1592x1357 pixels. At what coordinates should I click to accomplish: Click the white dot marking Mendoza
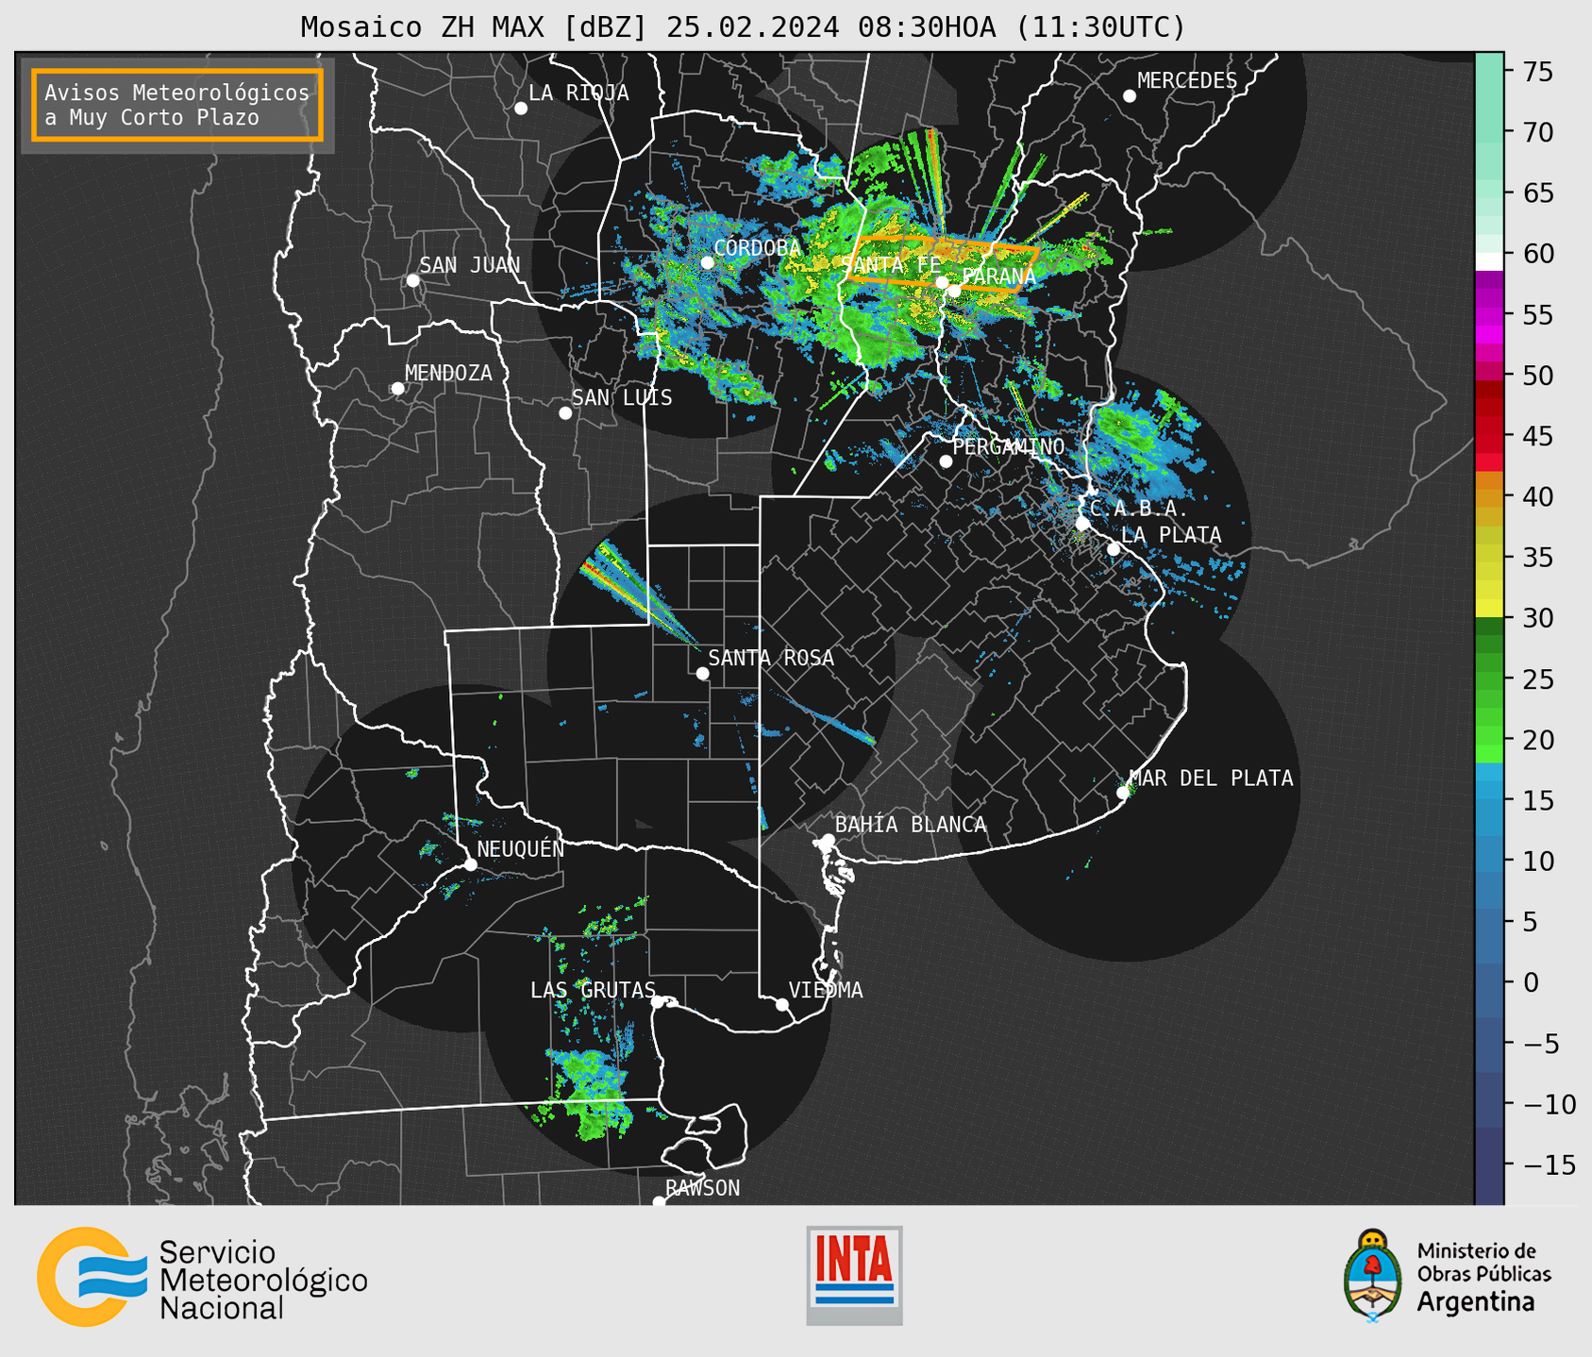click(397, 389)
